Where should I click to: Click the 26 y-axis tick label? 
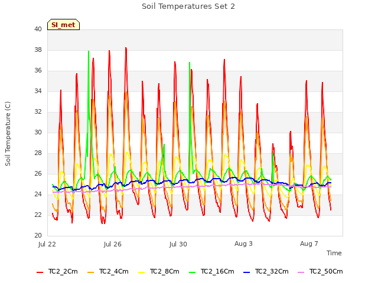(38, 173)
